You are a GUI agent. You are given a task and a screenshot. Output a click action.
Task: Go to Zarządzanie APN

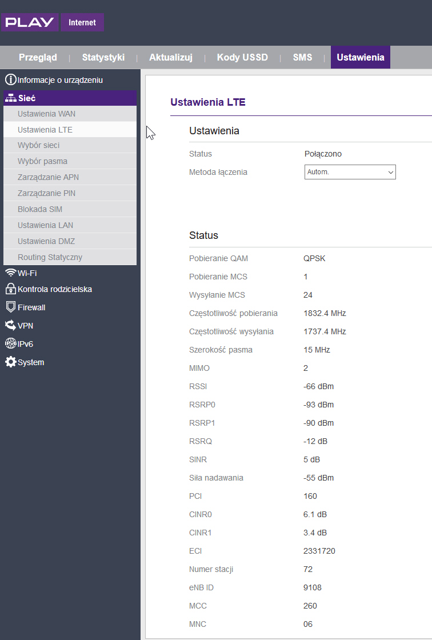click(70, 177)
